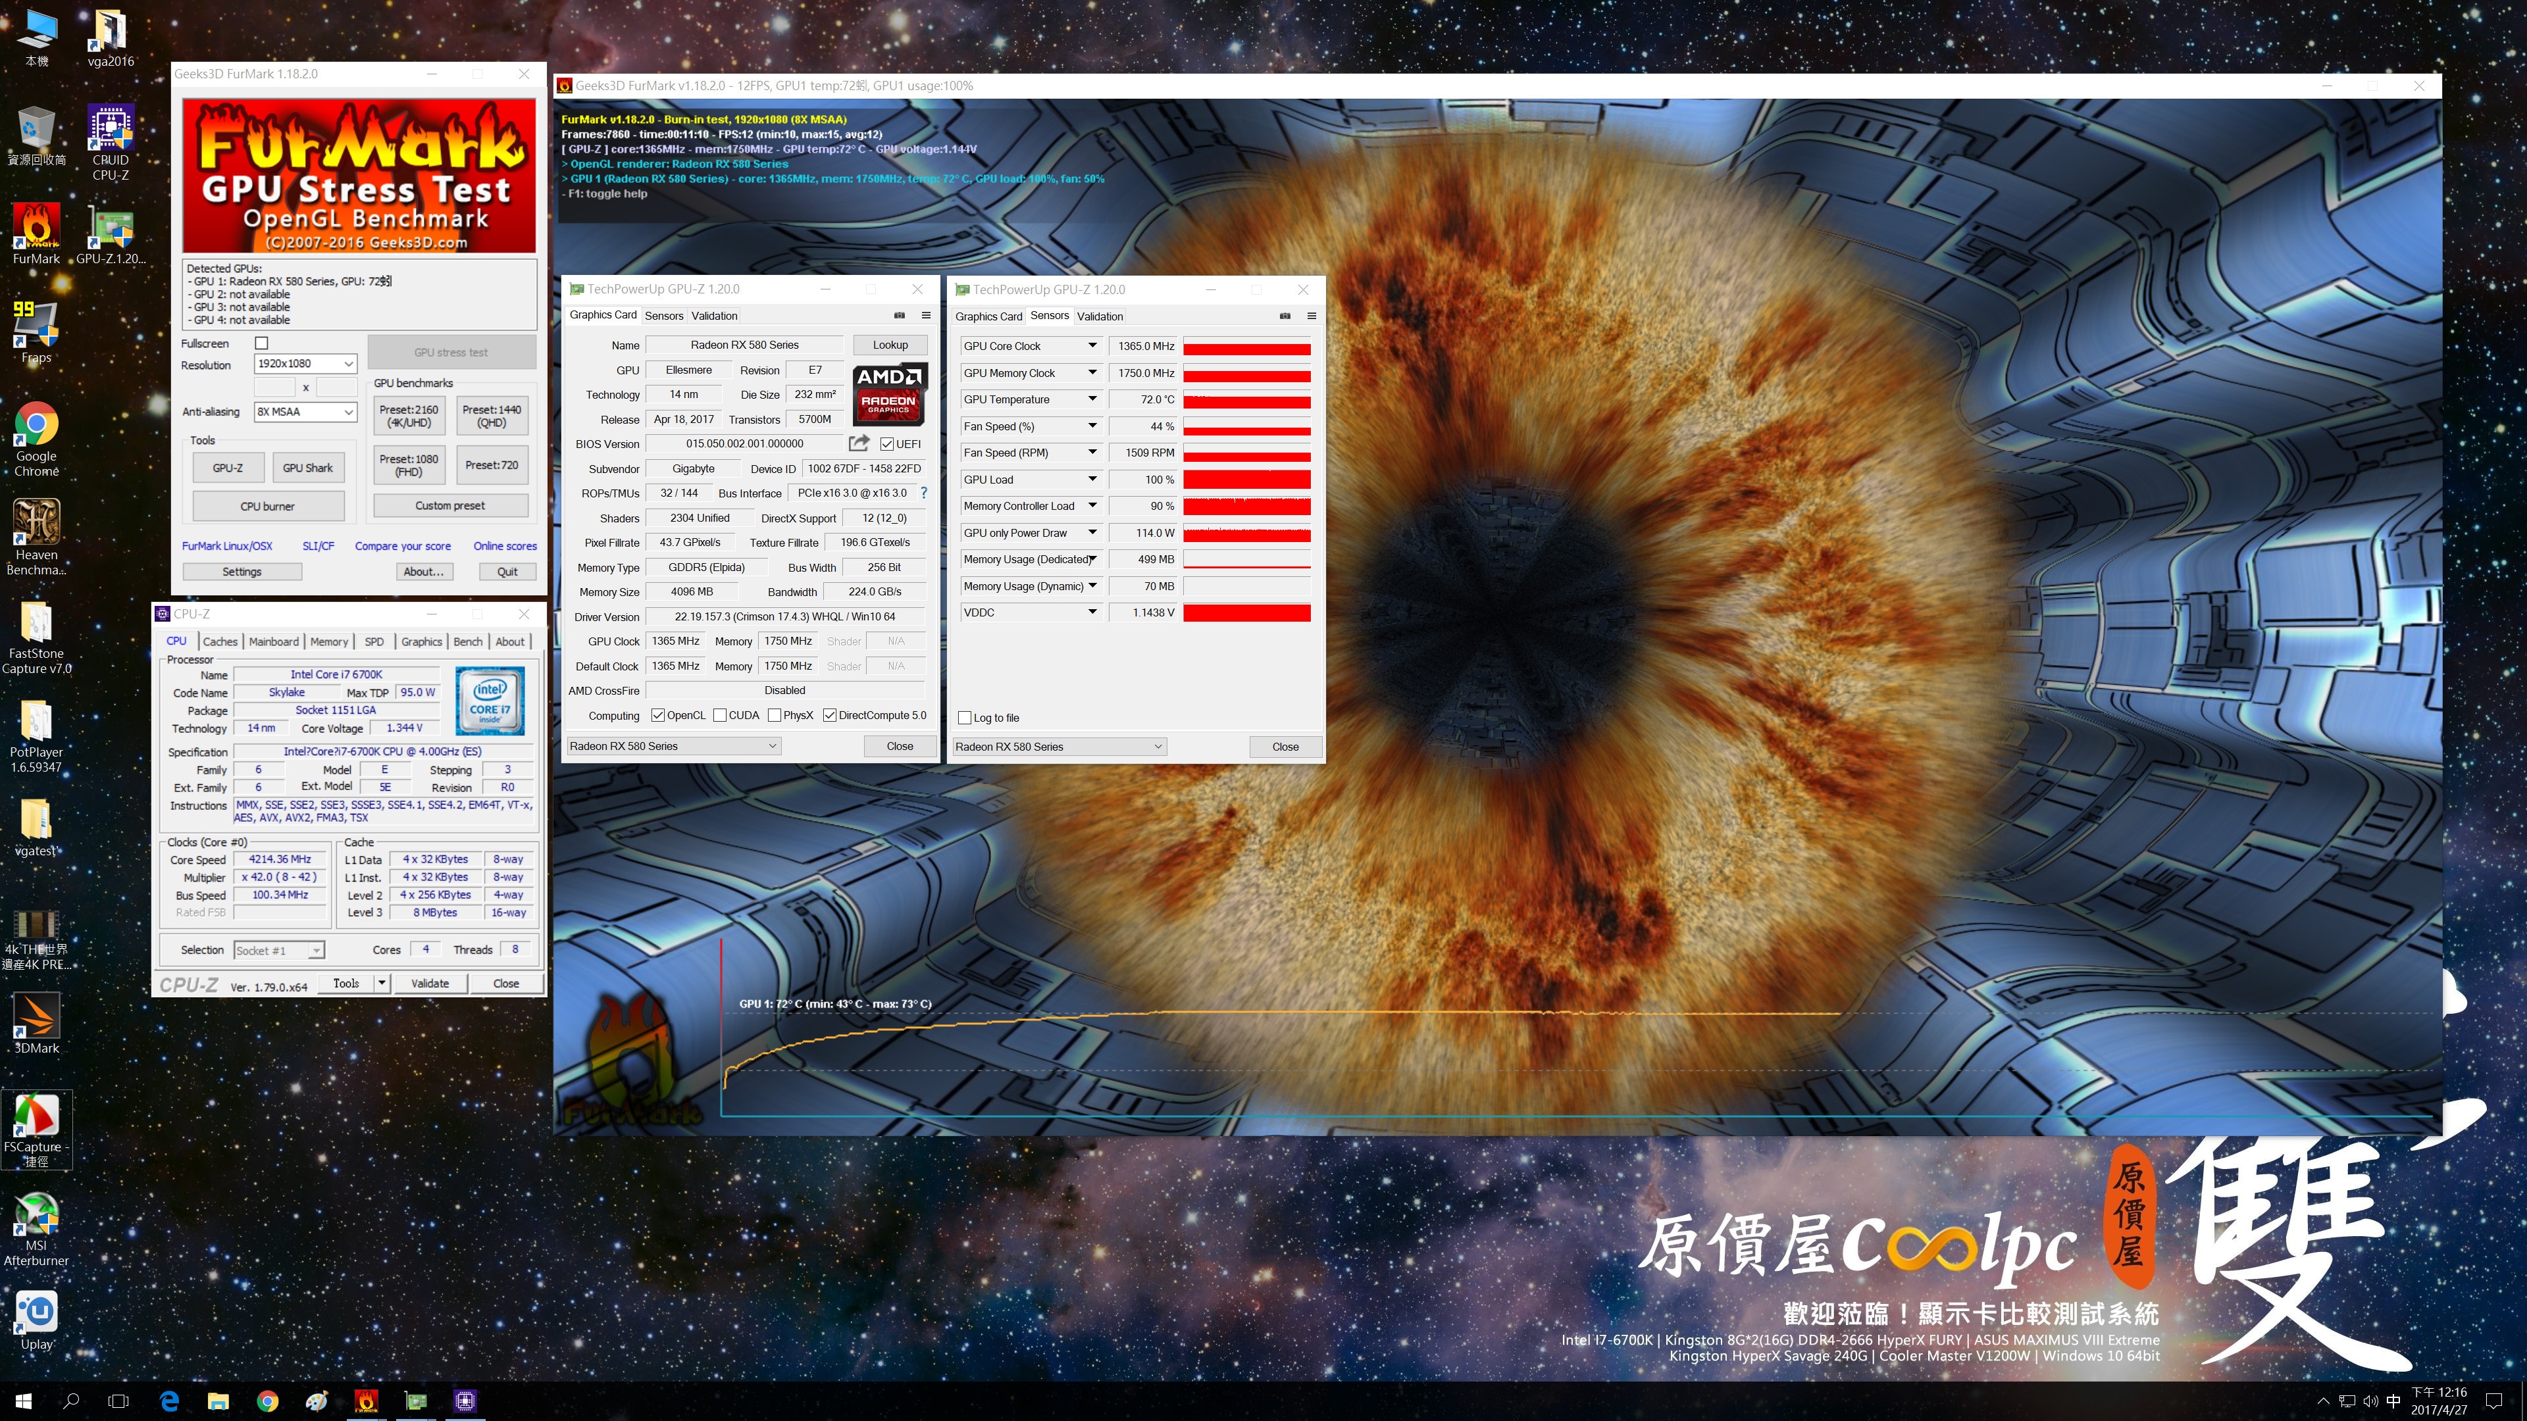Open the hamburger menu in GPU-Z Sensors window

click(1311, 316)
